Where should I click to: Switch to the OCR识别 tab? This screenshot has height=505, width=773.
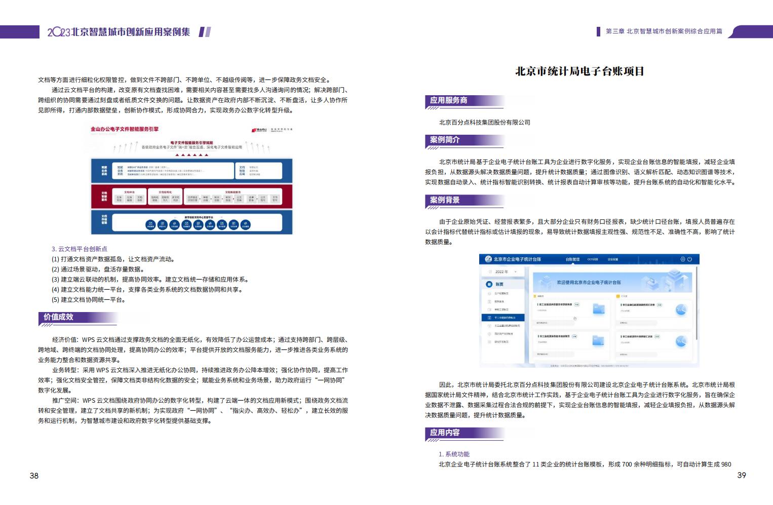593,259
